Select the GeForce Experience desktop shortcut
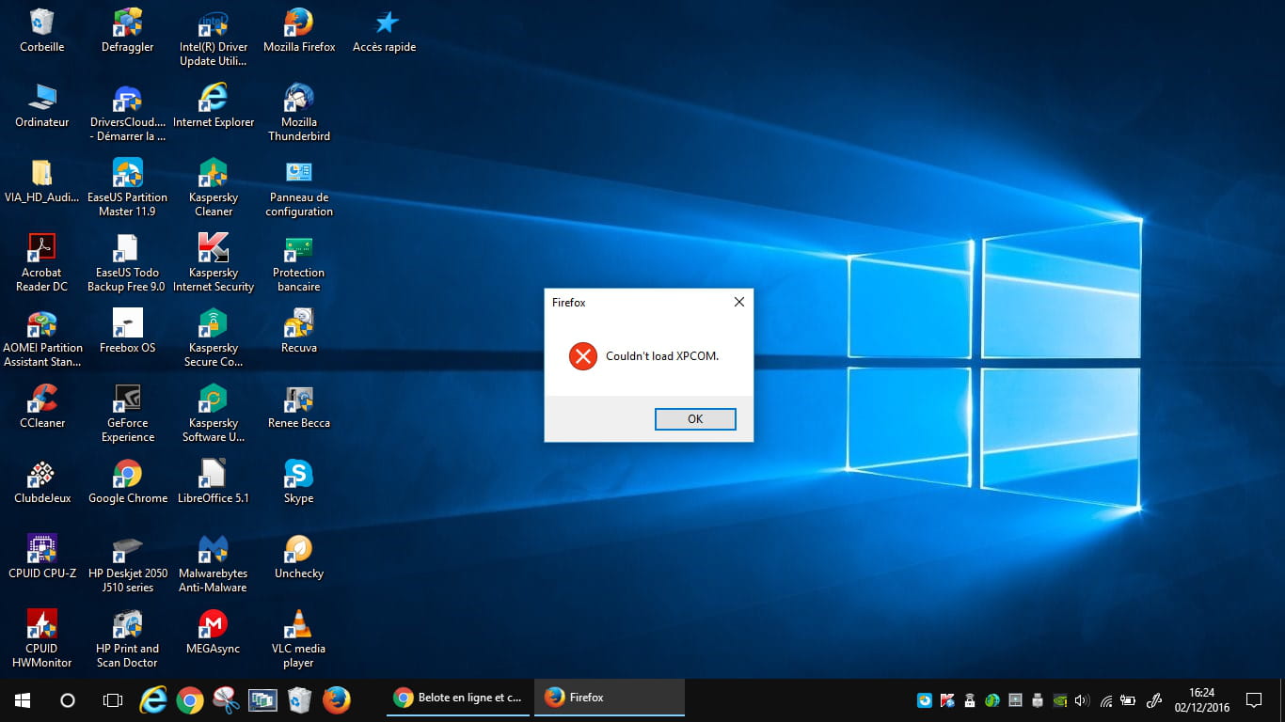The image size is (1285, 722). [128, 415]
